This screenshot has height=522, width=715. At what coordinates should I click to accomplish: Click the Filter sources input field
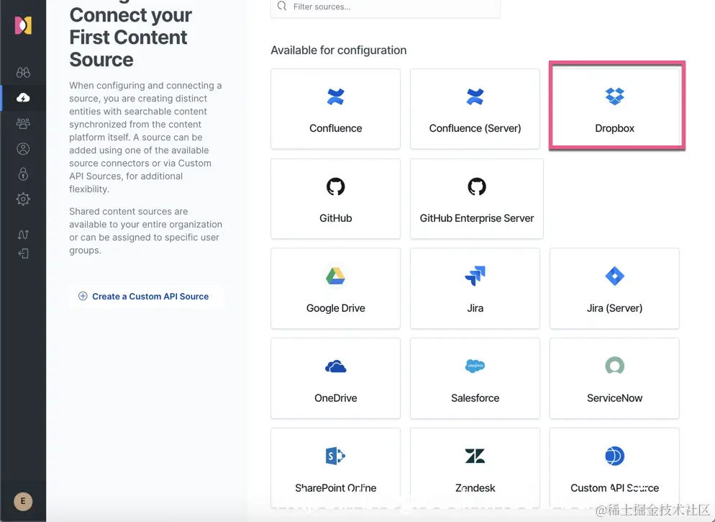pos(386,8)
